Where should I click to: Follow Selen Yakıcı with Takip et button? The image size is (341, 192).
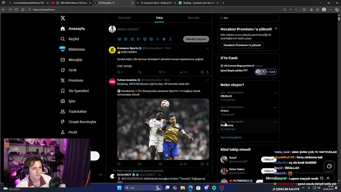pos(269,171)
